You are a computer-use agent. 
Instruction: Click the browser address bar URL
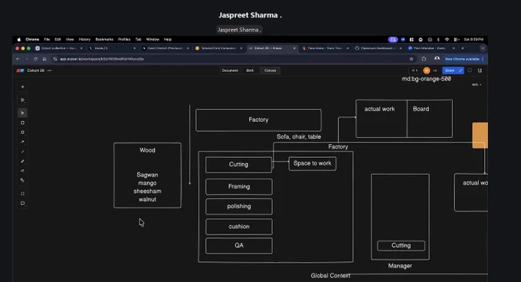(x=102, y=59)
